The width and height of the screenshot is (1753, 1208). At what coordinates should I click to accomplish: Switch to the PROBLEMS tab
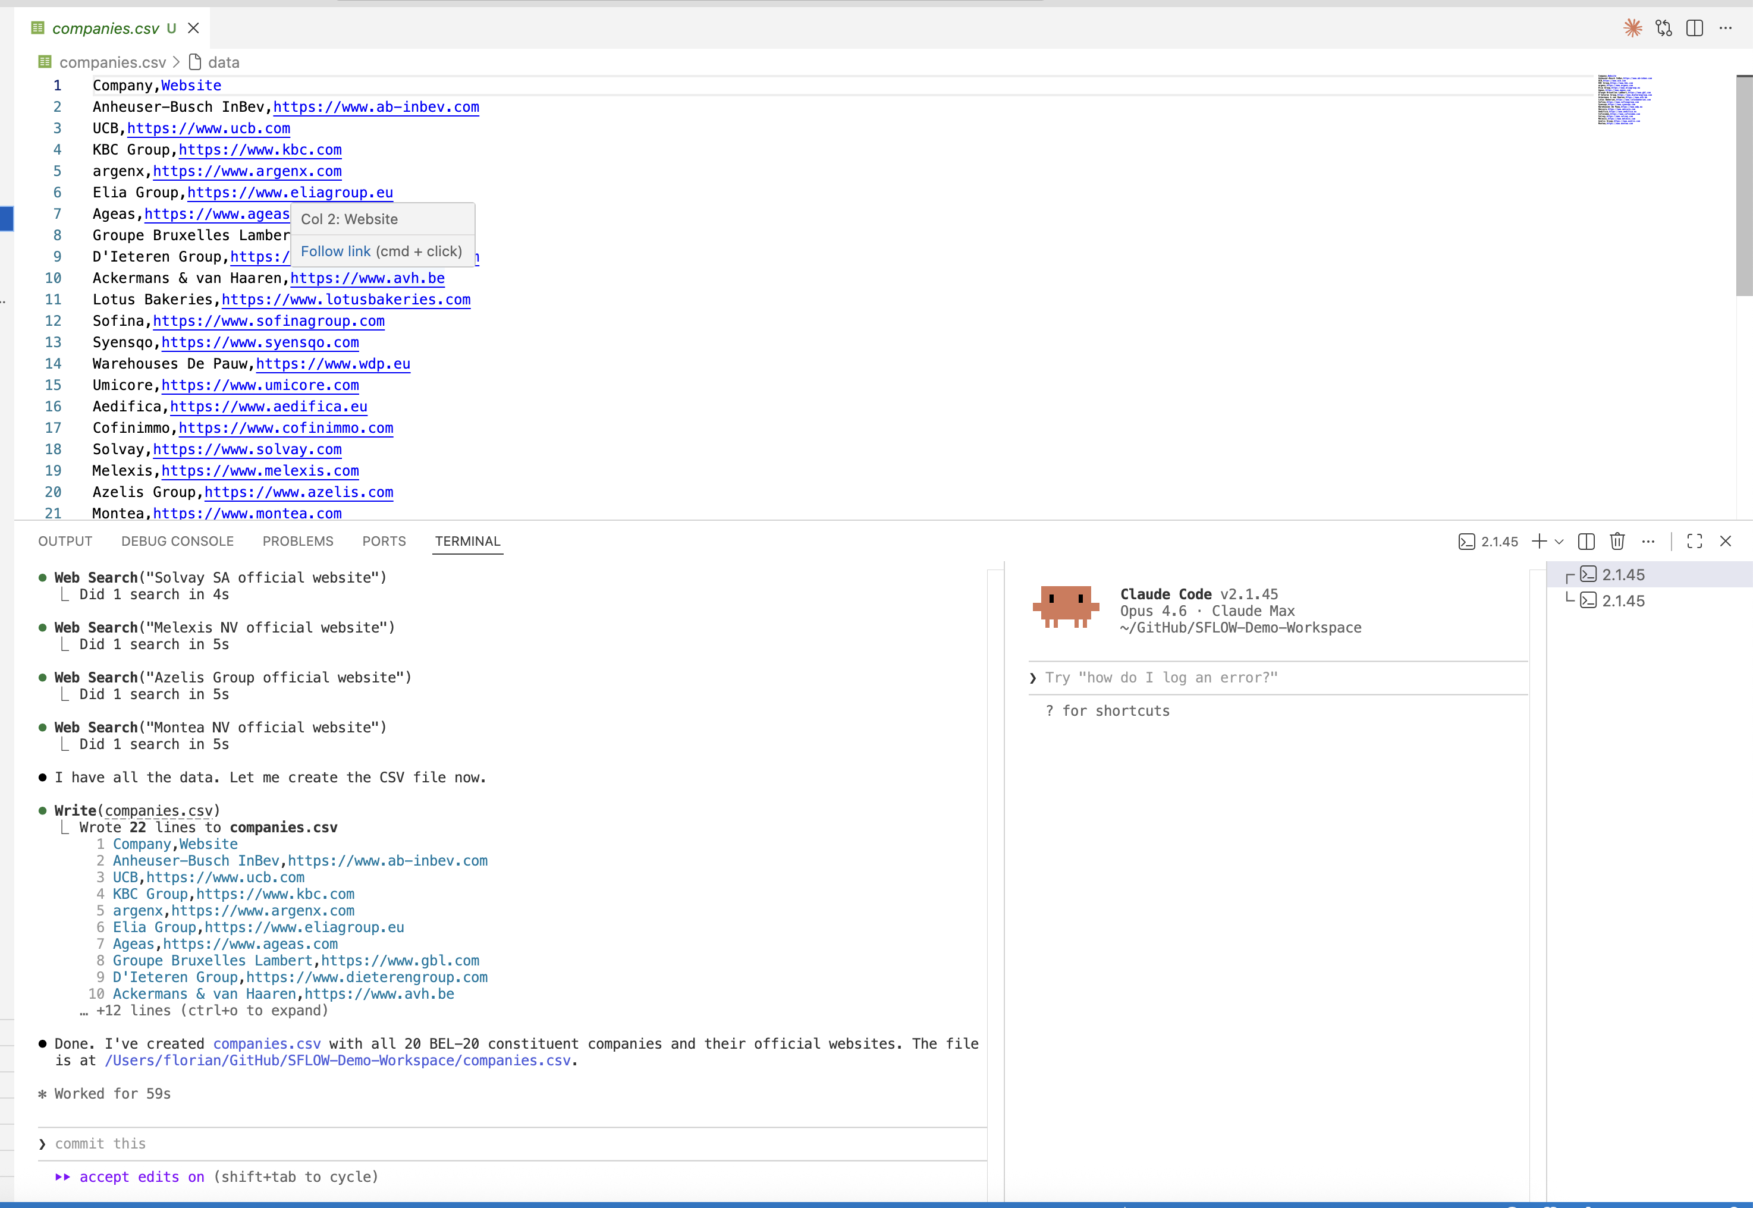click(299, 540)
